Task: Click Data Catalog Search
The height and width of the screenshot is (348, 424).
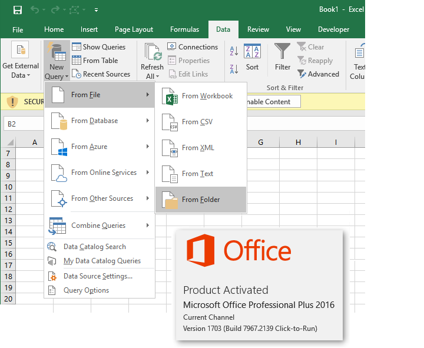Action: point(100,247)
